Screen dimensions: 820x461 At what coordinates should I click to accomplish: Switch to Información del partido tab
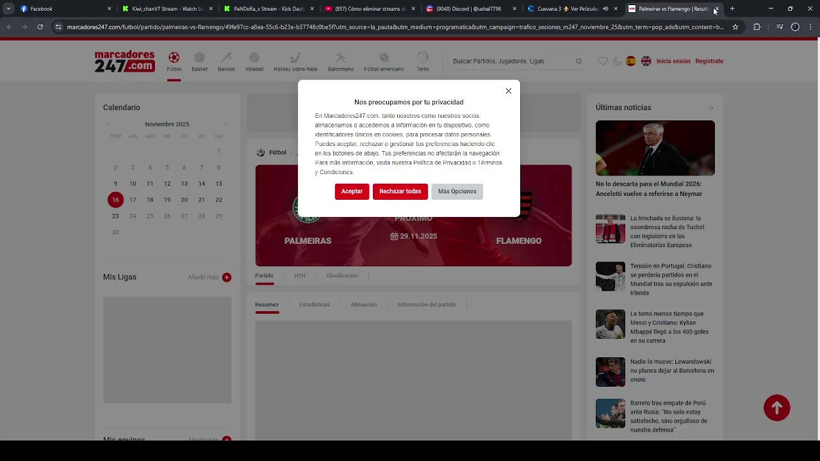[x=427, y=305]
